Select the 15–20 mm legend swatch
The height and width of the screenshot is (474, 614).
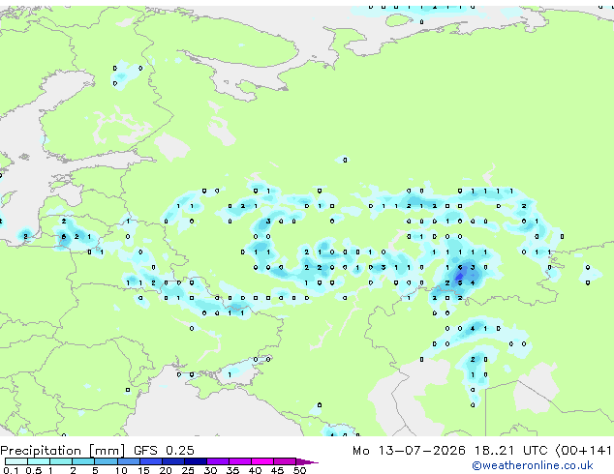151,461
